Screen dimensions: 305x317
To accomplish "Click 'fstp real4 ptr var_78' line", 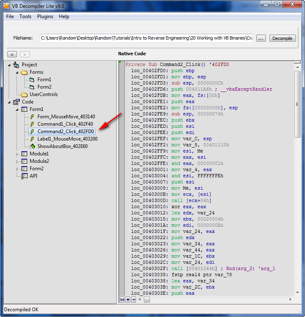I will click(181, 275).
